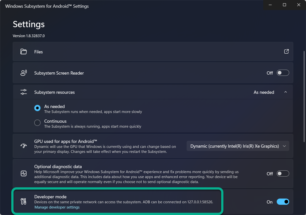Viewport: 306px width, 215px height.
Task: Click the GPU performance gauge icon
Action: coord(24,146)
